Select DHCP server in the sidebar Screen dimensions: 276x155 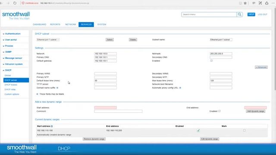(16, 80)
